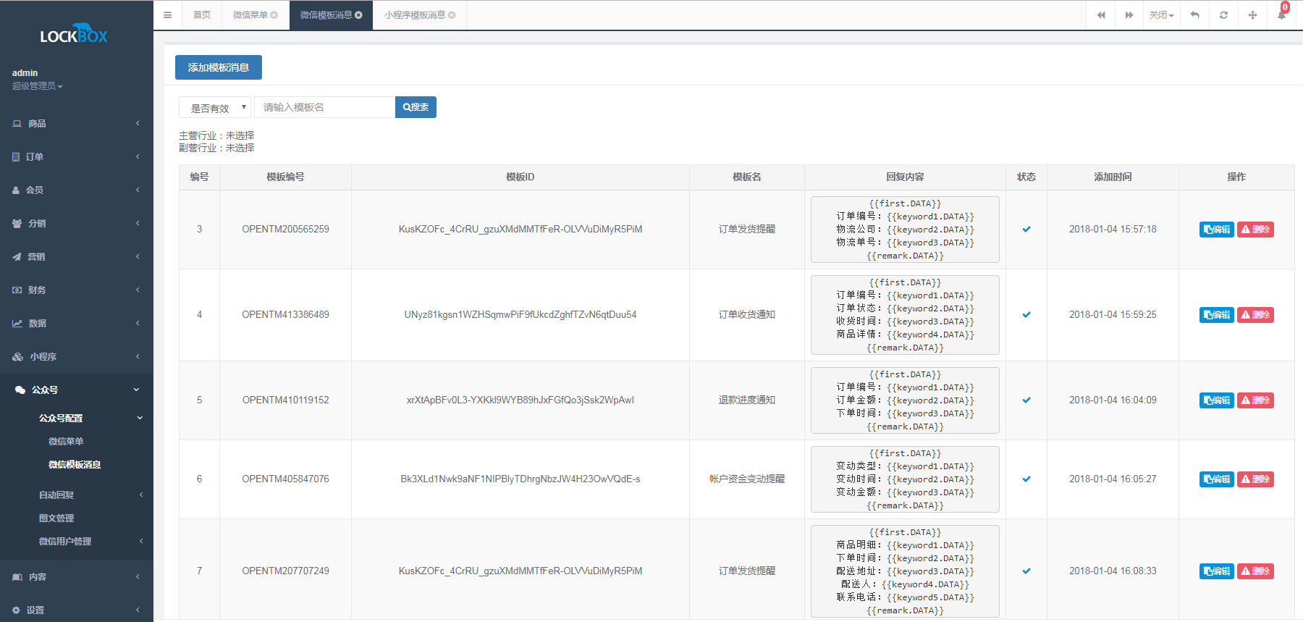The width and height of the screenshot is (1303, 622).
Task: Click the forward tabs right arrow icon
Action: (x=1129, y=15)
